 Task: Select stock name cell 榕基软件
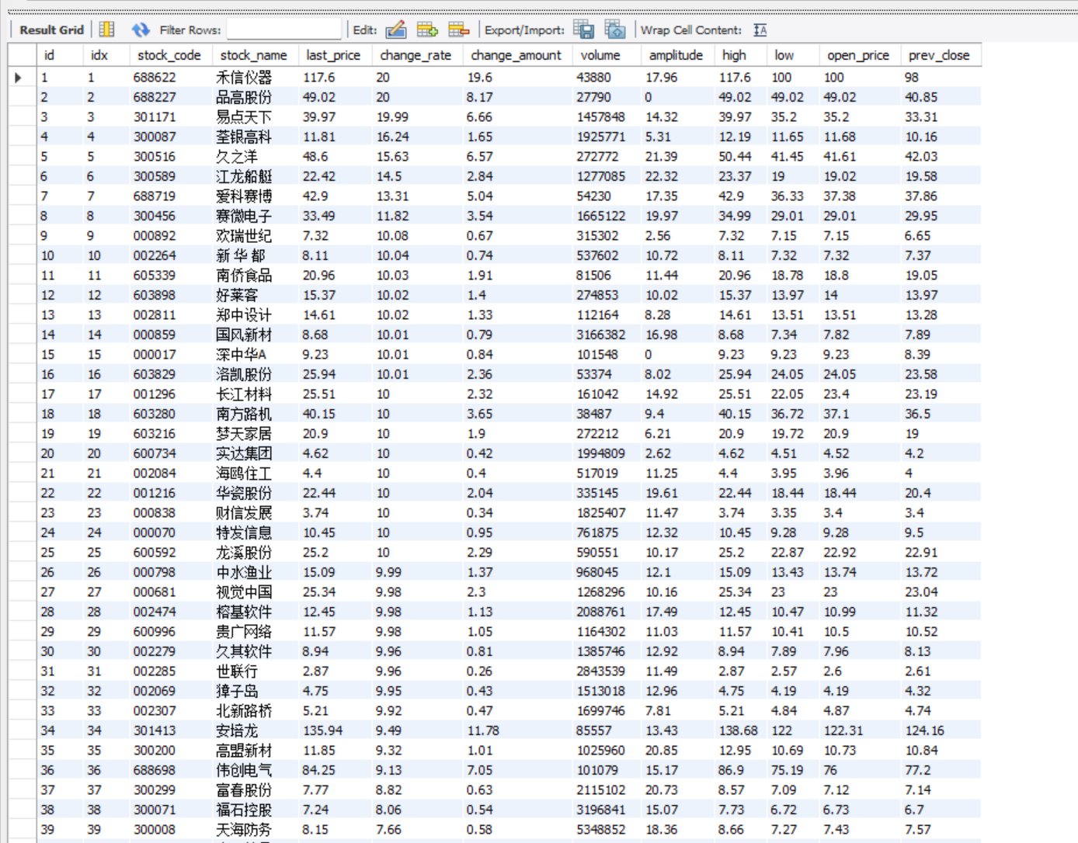point(256,612)
